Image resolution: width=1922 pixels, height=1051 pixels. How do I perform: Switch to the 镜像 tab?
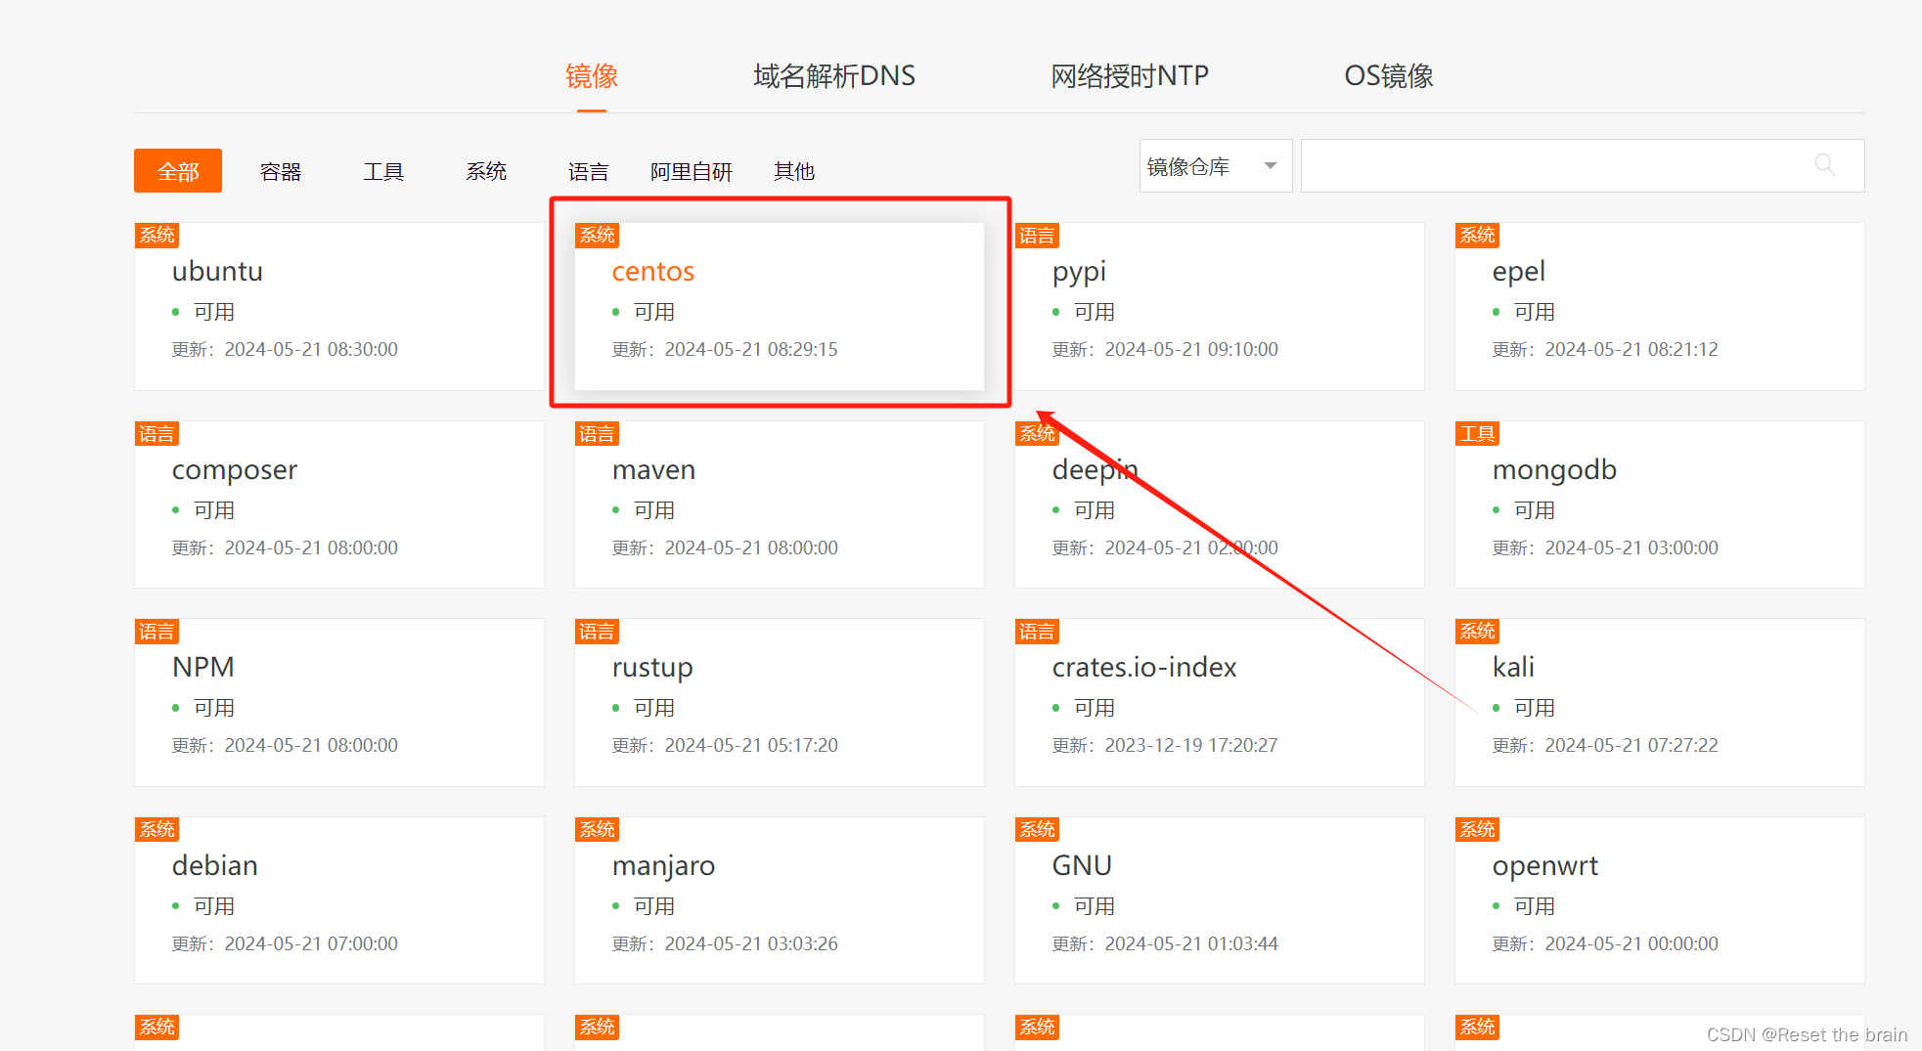(x=592, y=76)
